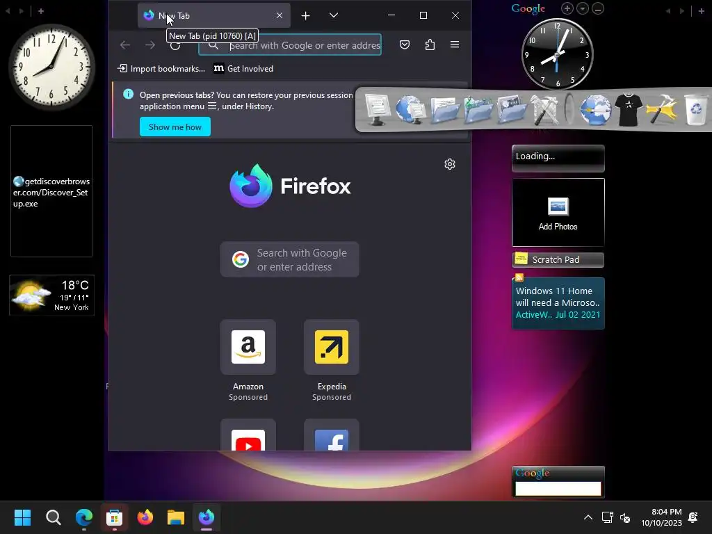Click the center Search with Google box
This screenshot has width=712, height=534.
(290, 259)
